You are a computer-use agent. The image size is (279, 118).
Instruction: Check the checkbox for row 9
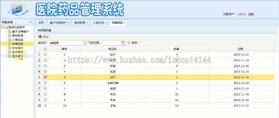[x=45, y=99]
